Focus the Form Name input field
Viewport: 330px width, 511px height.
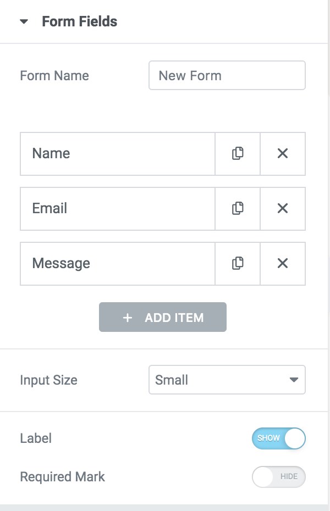click(x=227, y=75)
